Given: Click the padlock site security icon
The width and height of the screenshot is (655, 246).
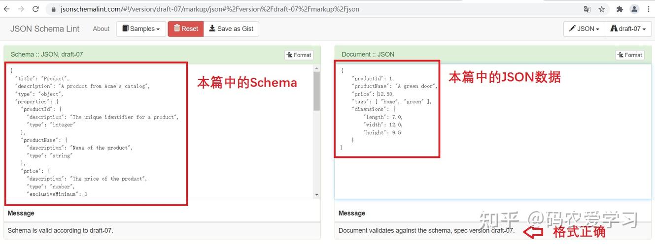Looking at the screenshot, I should [x=53, y=9].
